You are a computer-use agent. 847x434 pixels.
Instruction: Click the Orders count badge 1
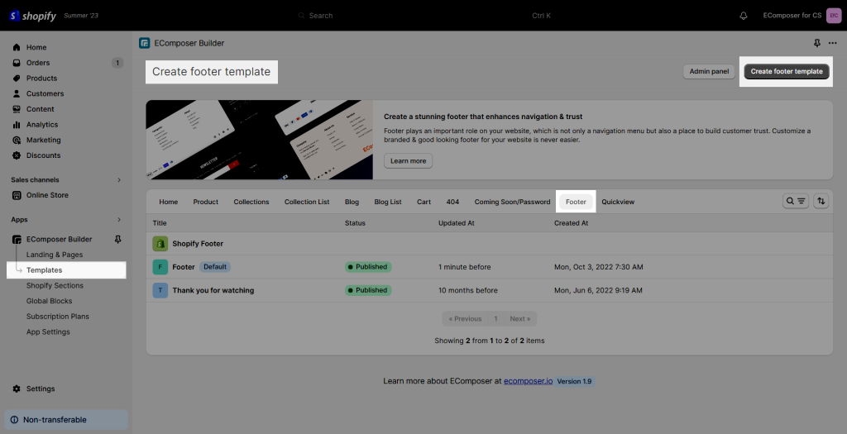click(x=117, y=63)
